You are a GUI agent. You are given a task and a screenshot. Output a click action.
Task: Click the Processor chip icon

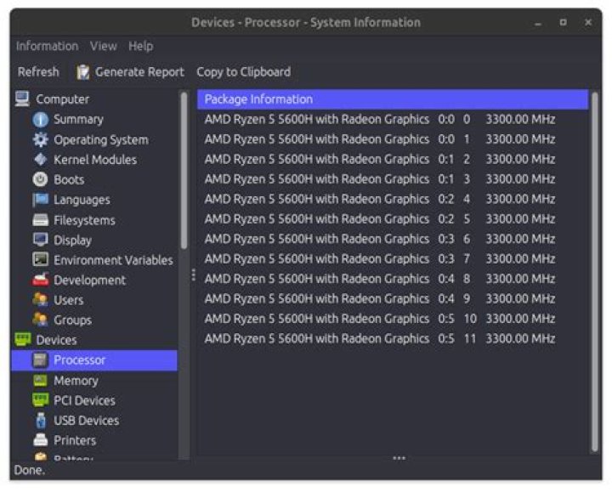pyautogui.click(x=41, y=360)
